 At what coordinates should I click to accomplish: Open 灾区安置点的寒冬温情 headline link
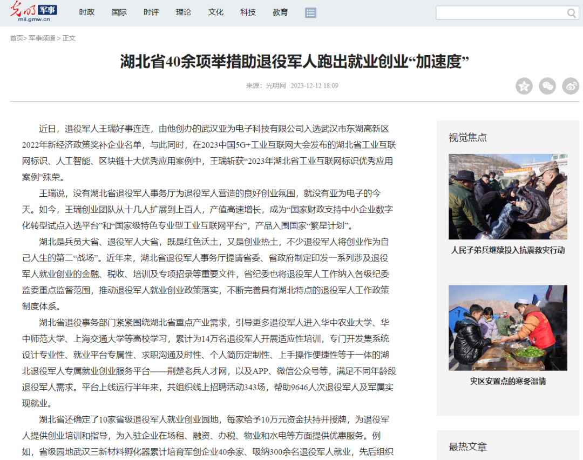(x=507, y=382)
